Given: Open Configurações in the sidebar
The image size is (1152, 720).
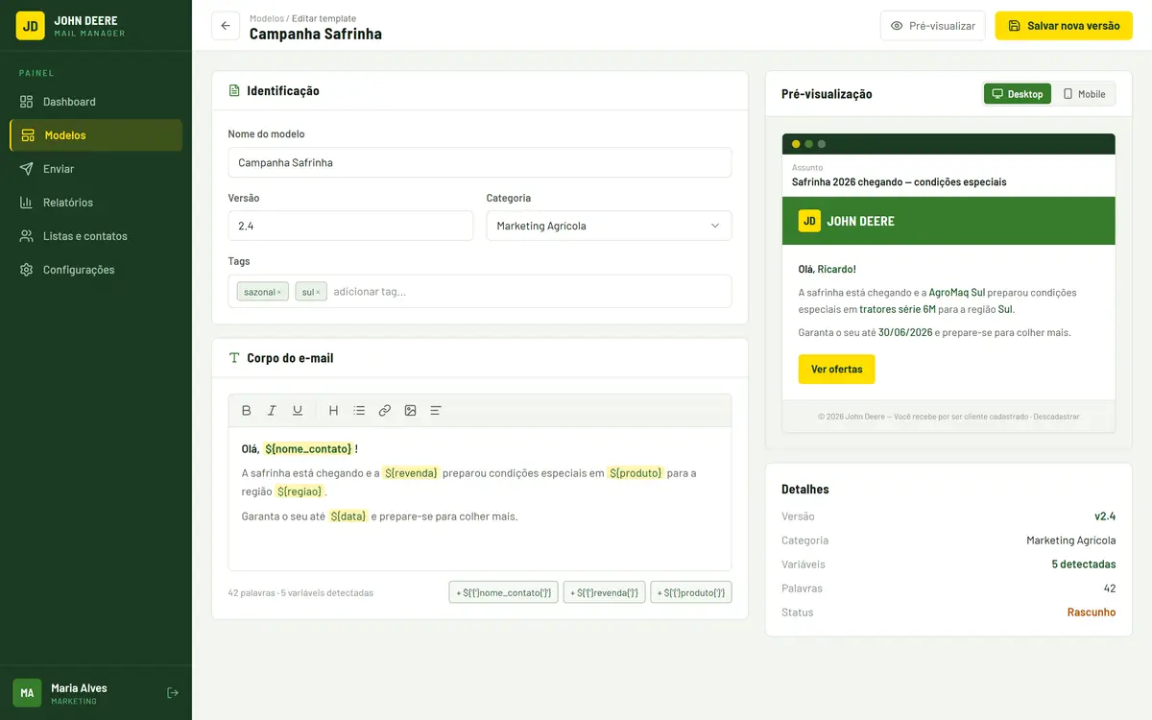Looking at the screenshot, I should (x=96, y=270).
